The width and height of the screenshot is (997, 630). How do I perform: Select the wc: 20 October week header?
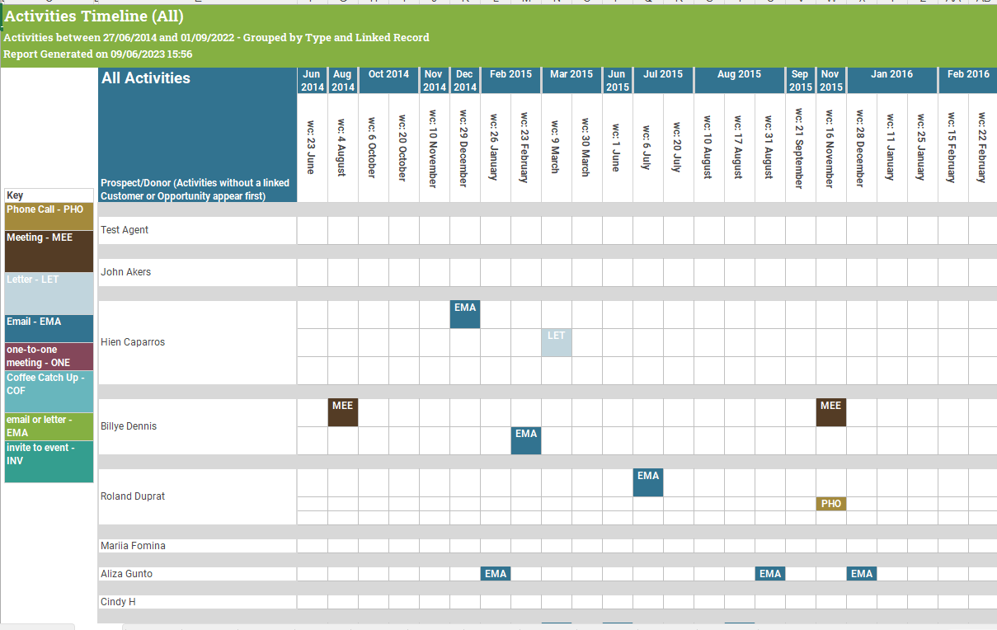[x=404, y=148]
